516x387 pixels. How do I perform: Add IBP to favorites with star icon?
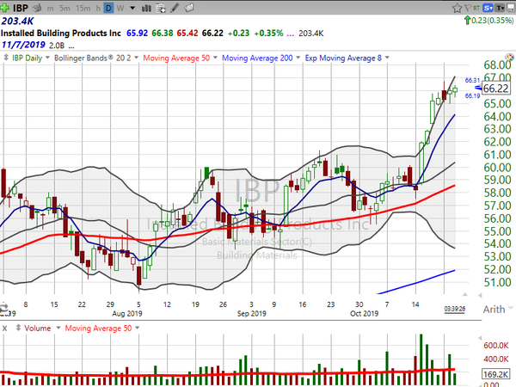pos(457,8)
